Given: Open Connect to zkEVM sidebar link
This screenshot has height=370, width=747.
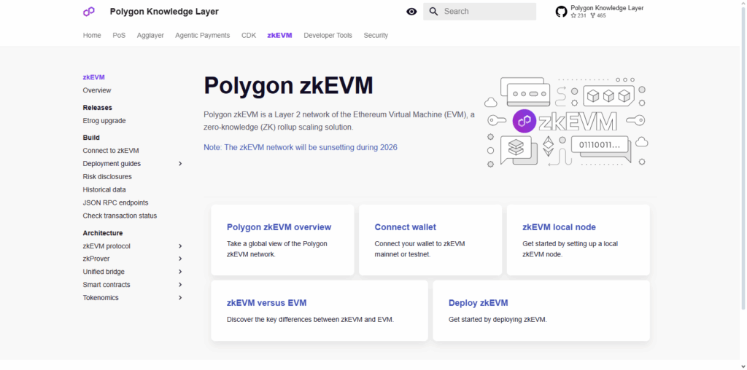Looking at the screenshot, I should coord(111,151).
